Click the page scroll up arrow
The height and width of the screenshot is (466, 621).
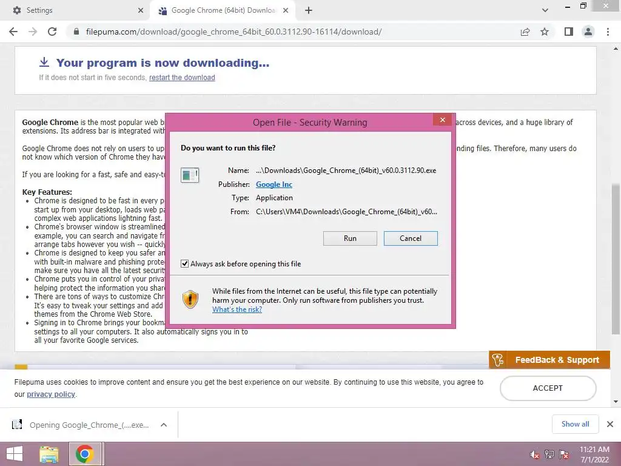tap(616, 49)
